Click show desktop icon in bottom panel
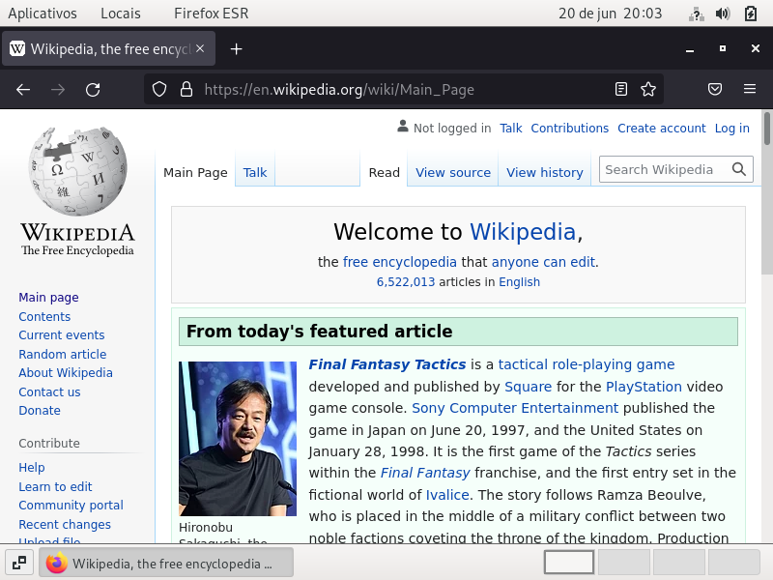The image size is (773, 580). pyautogui.click(x=19, y=563)
